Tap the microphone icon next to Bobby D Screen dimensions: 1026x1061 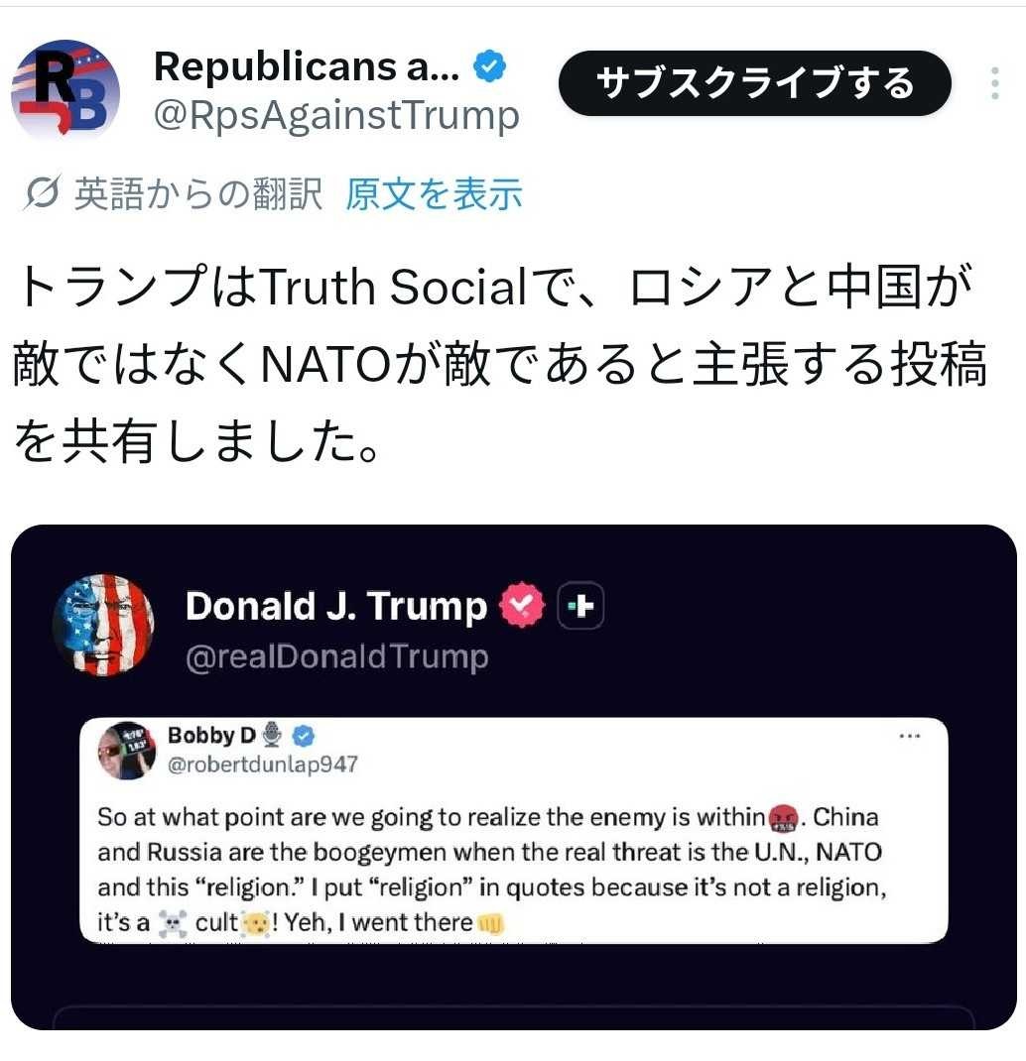tap(274, 735)
